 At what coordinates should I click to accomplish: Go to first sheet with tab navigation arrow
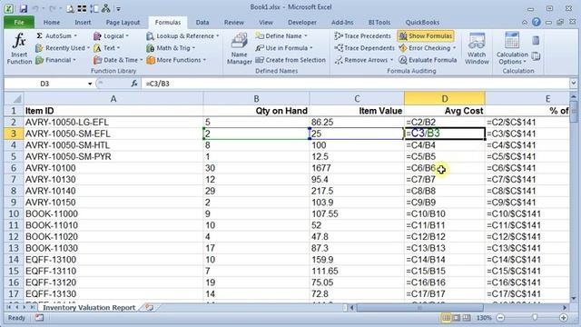9,307
